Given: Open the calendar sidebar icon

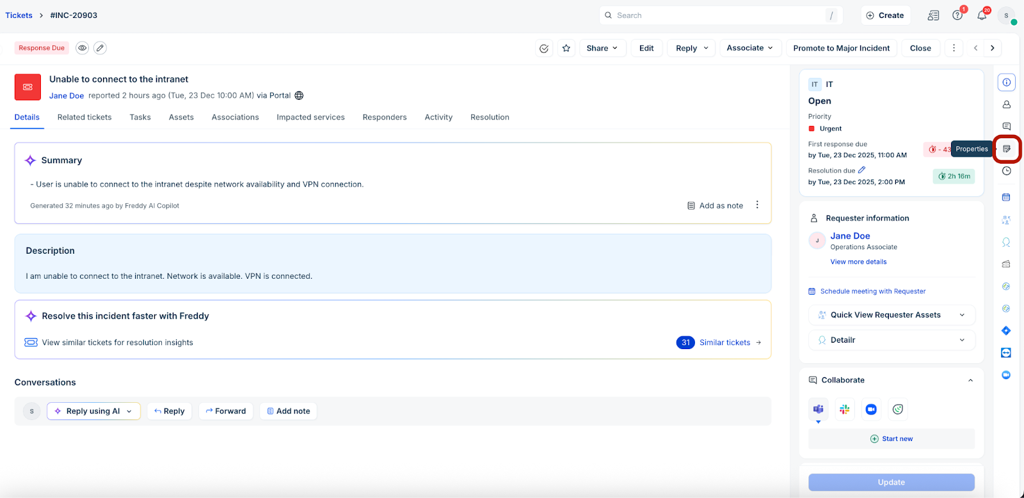Looking at the screenshot, I should click(x=1006, y=198).
